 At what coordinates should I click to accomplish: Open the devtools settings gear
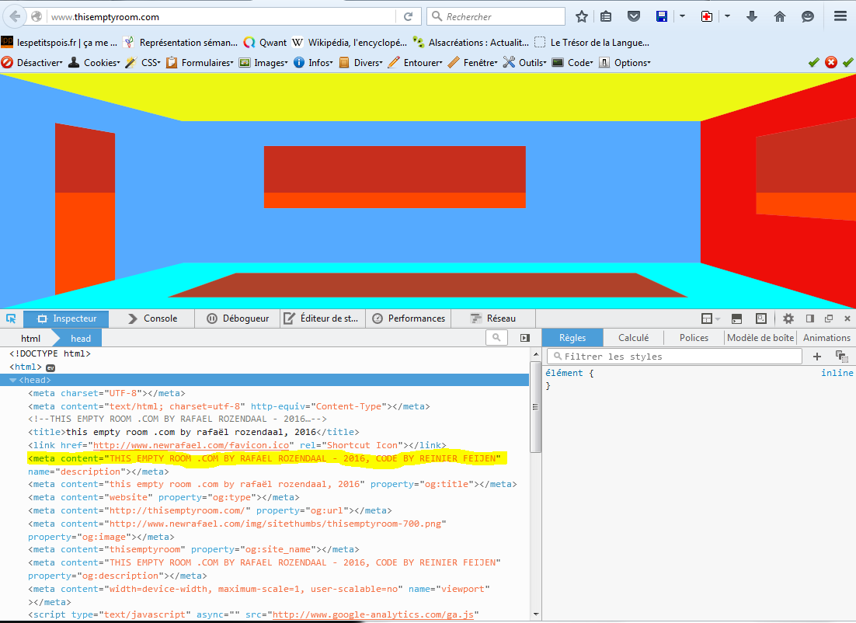(788, 318)
